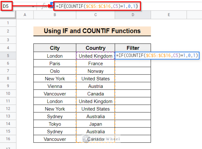Click the City header cell
This screenshot has height=149, width=202.
pos(55,48)
